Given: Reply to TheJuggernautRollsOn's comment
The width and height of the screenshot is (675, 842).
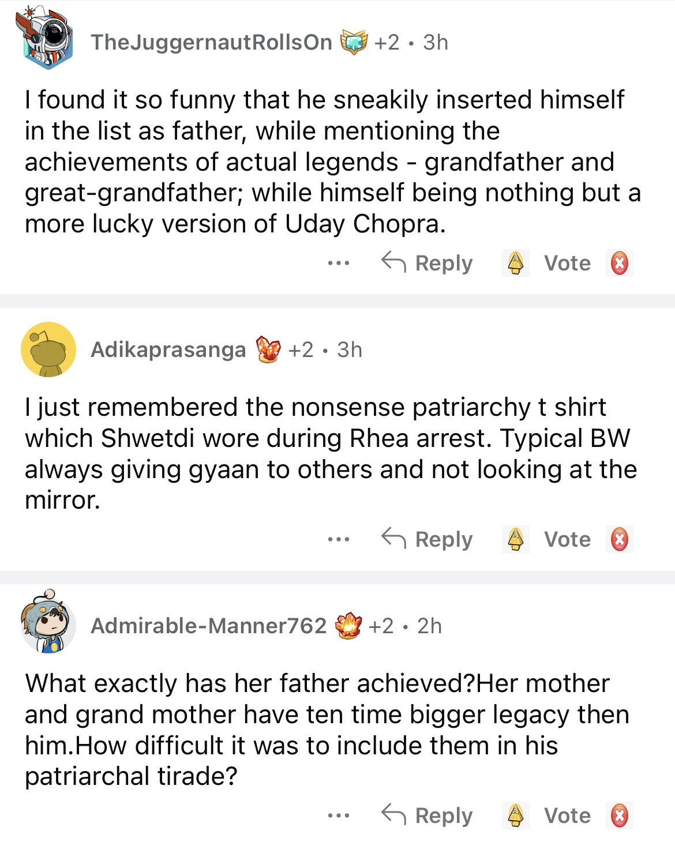Looking at the screenshot, I should point(427,263).
